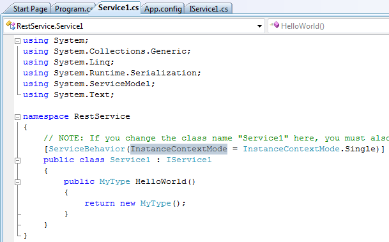
Task: Click 'System.ServiceModel' in code
Action: coord(102,84)
